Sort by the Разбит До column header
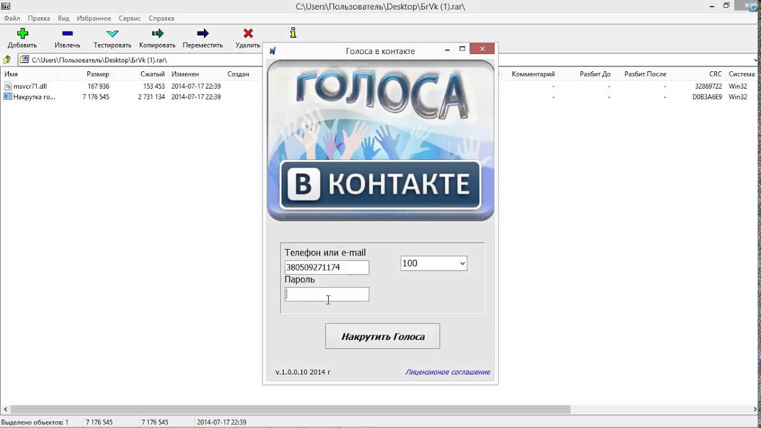 [x=595, y=74]
